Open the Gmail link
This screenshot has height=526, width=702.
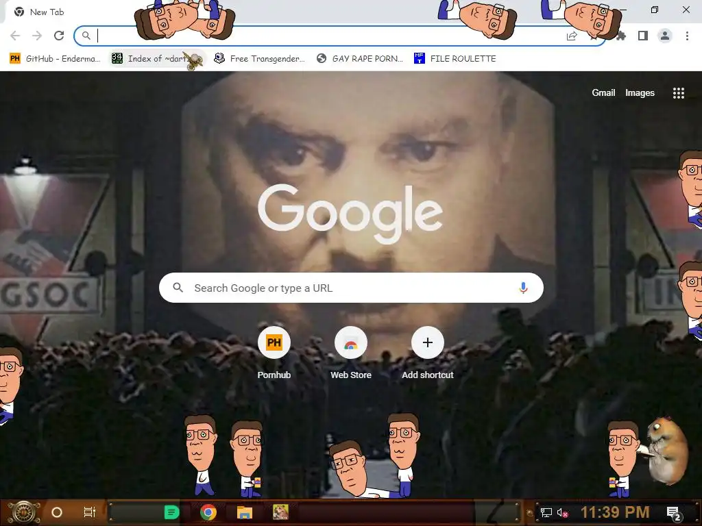tap(603, 92)
